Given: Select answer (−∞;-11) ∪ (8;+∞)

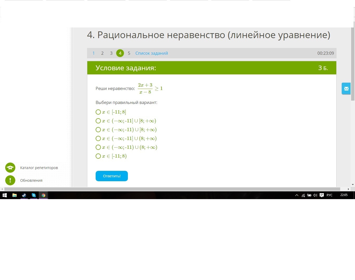Looking at the screenshot, I should pos(98,147).
